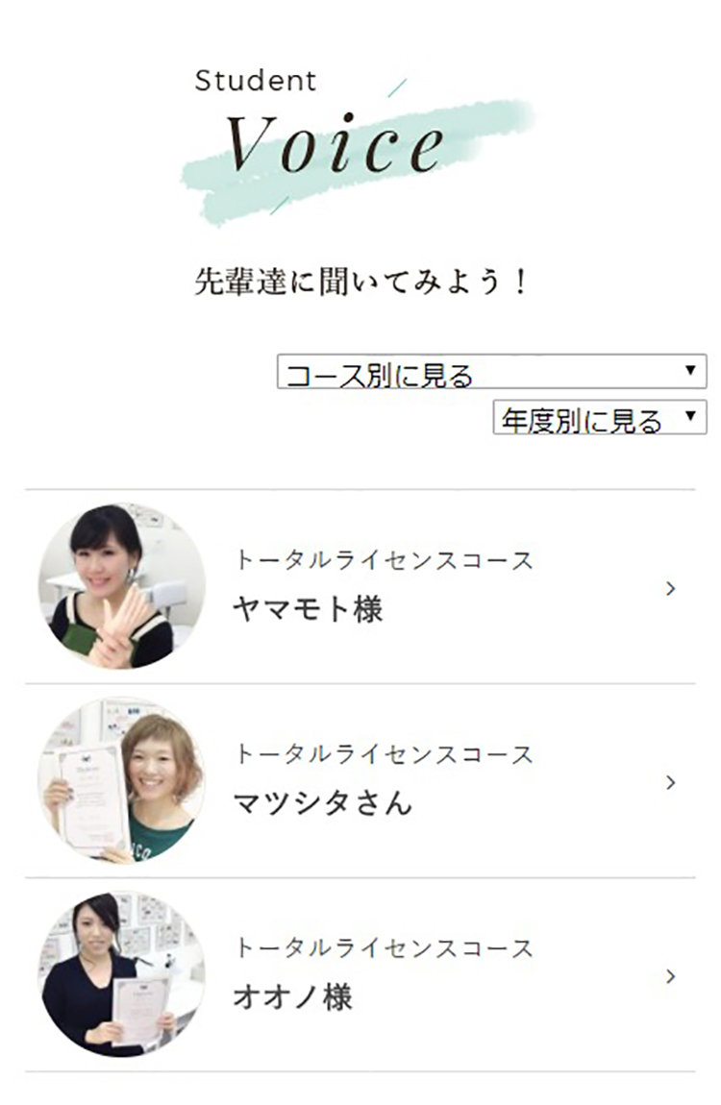Viewport: 721px width, 1105px height.
Task: Open オオノ様's circular profile photo
Action: (121, 974)
